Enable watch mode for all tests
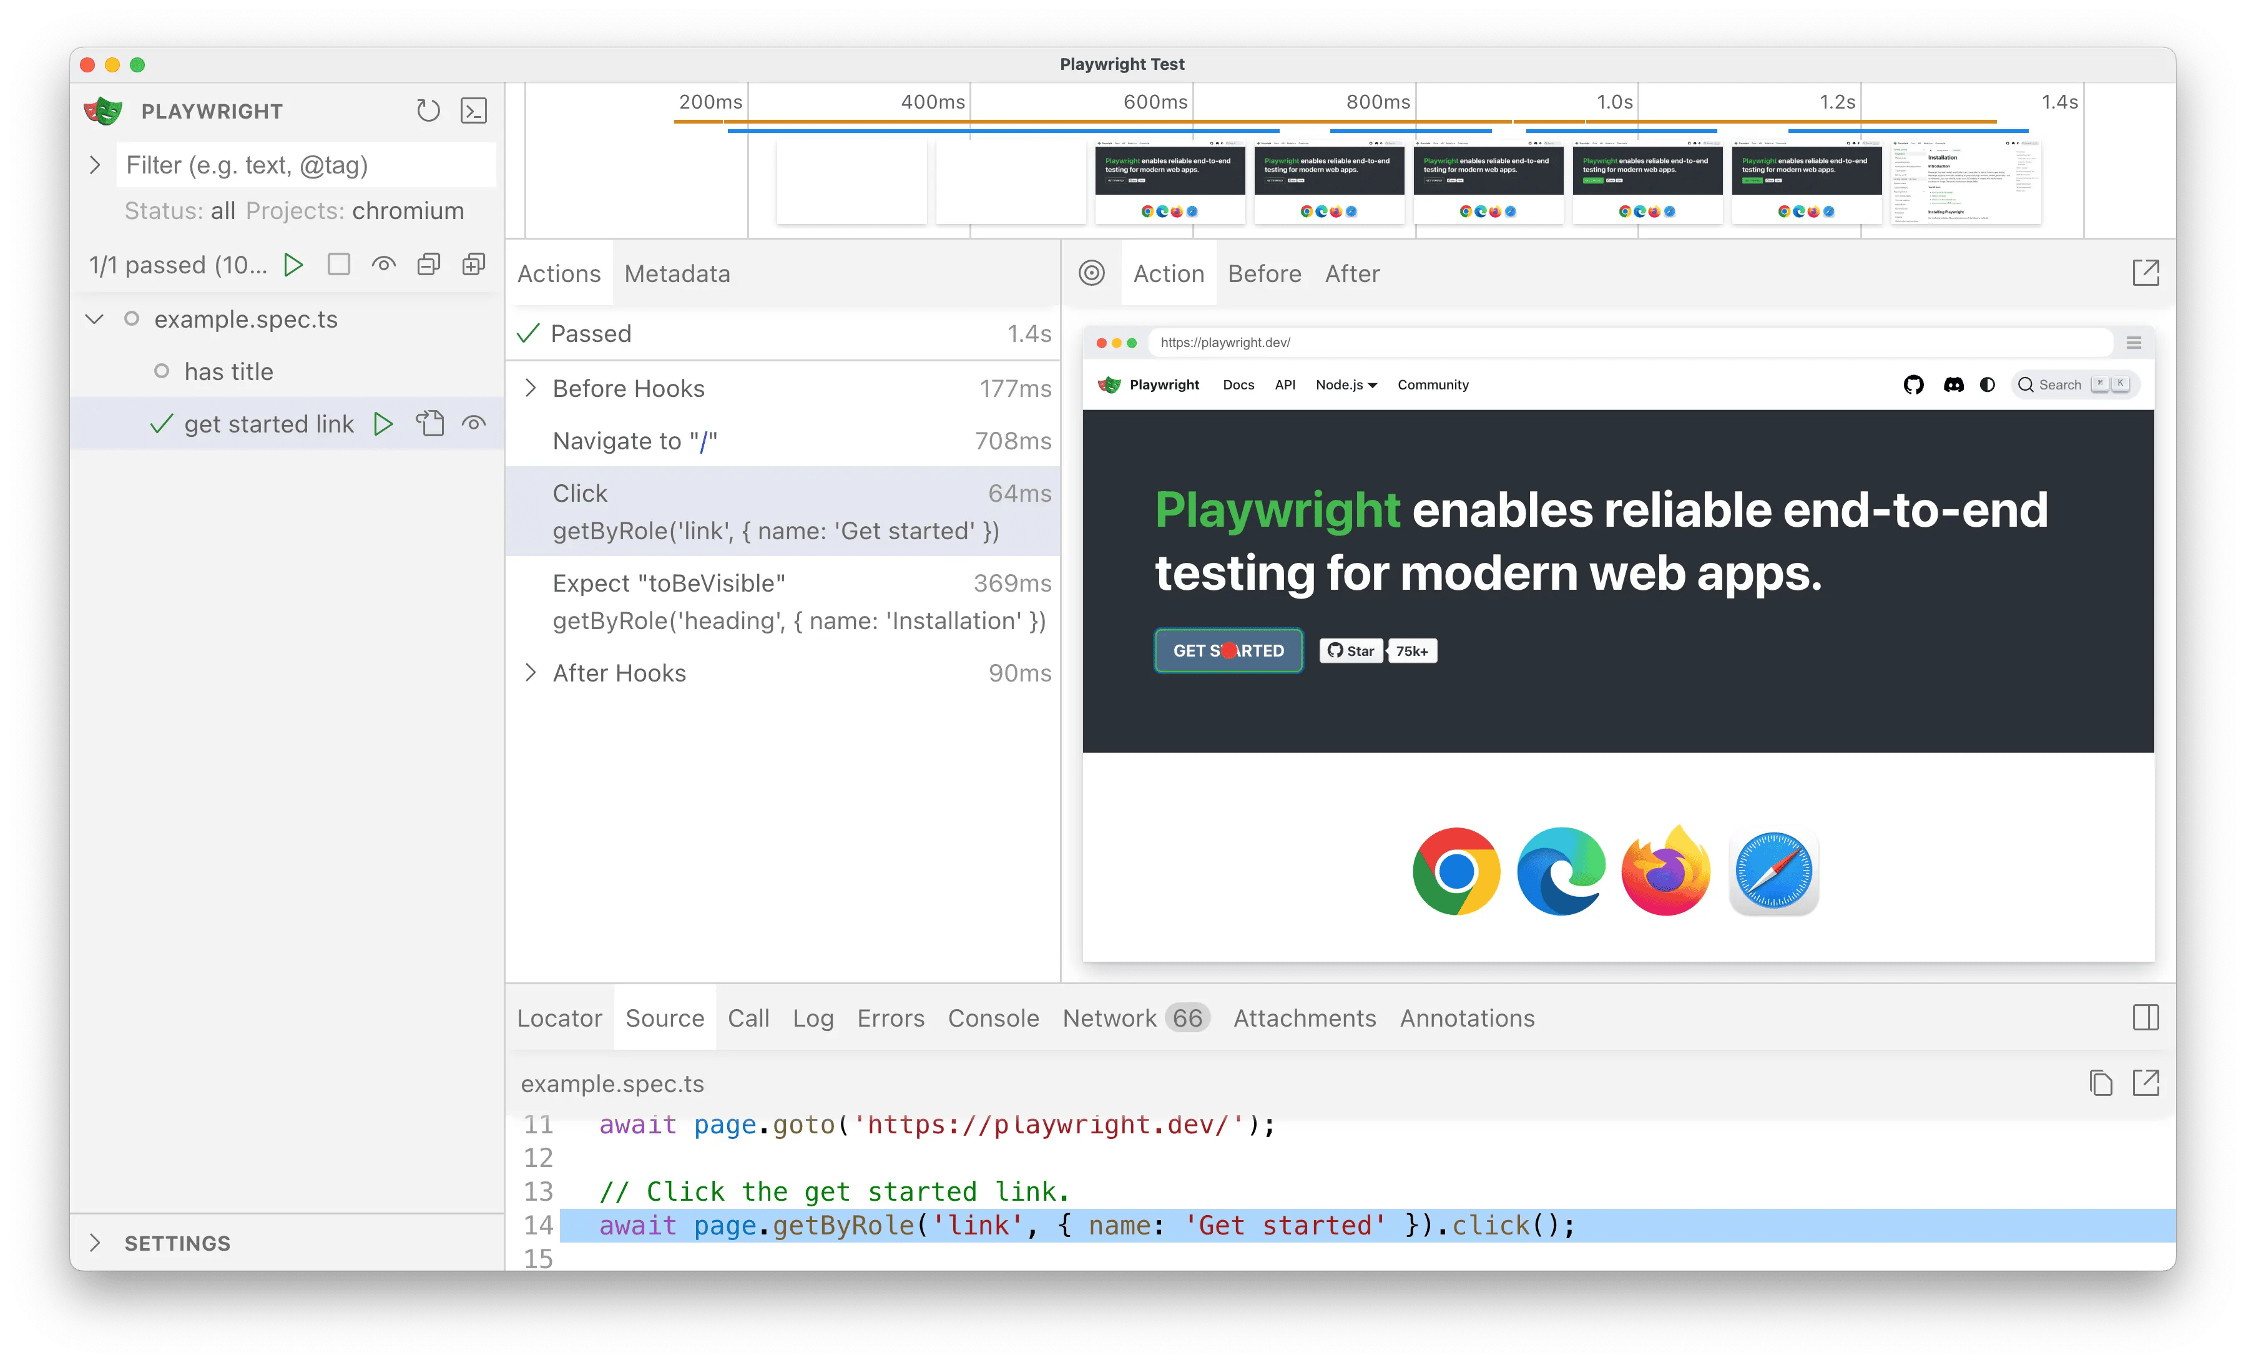Screen dimensions: 2246x1363 tap(384, 264)
